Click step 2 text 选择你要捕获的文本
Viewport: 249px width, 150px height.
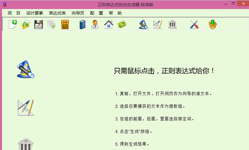coord(150,106)
